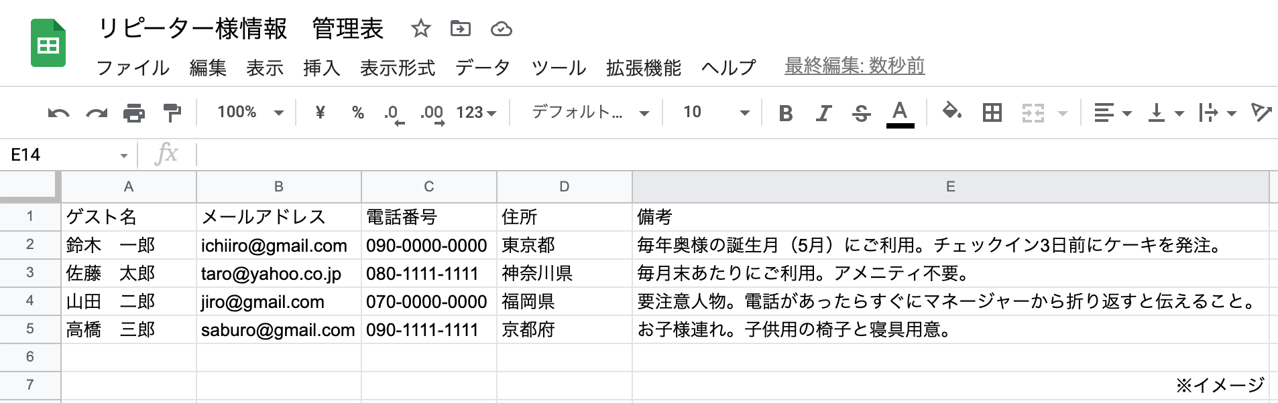Click the format as percent button
The image size is (1278, 403).
358,112
